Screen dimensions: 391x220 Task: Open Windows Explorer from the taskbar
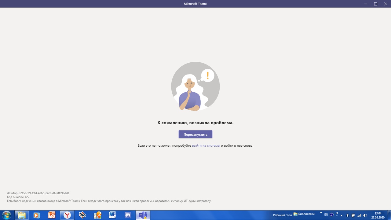[x=22, y=215]
